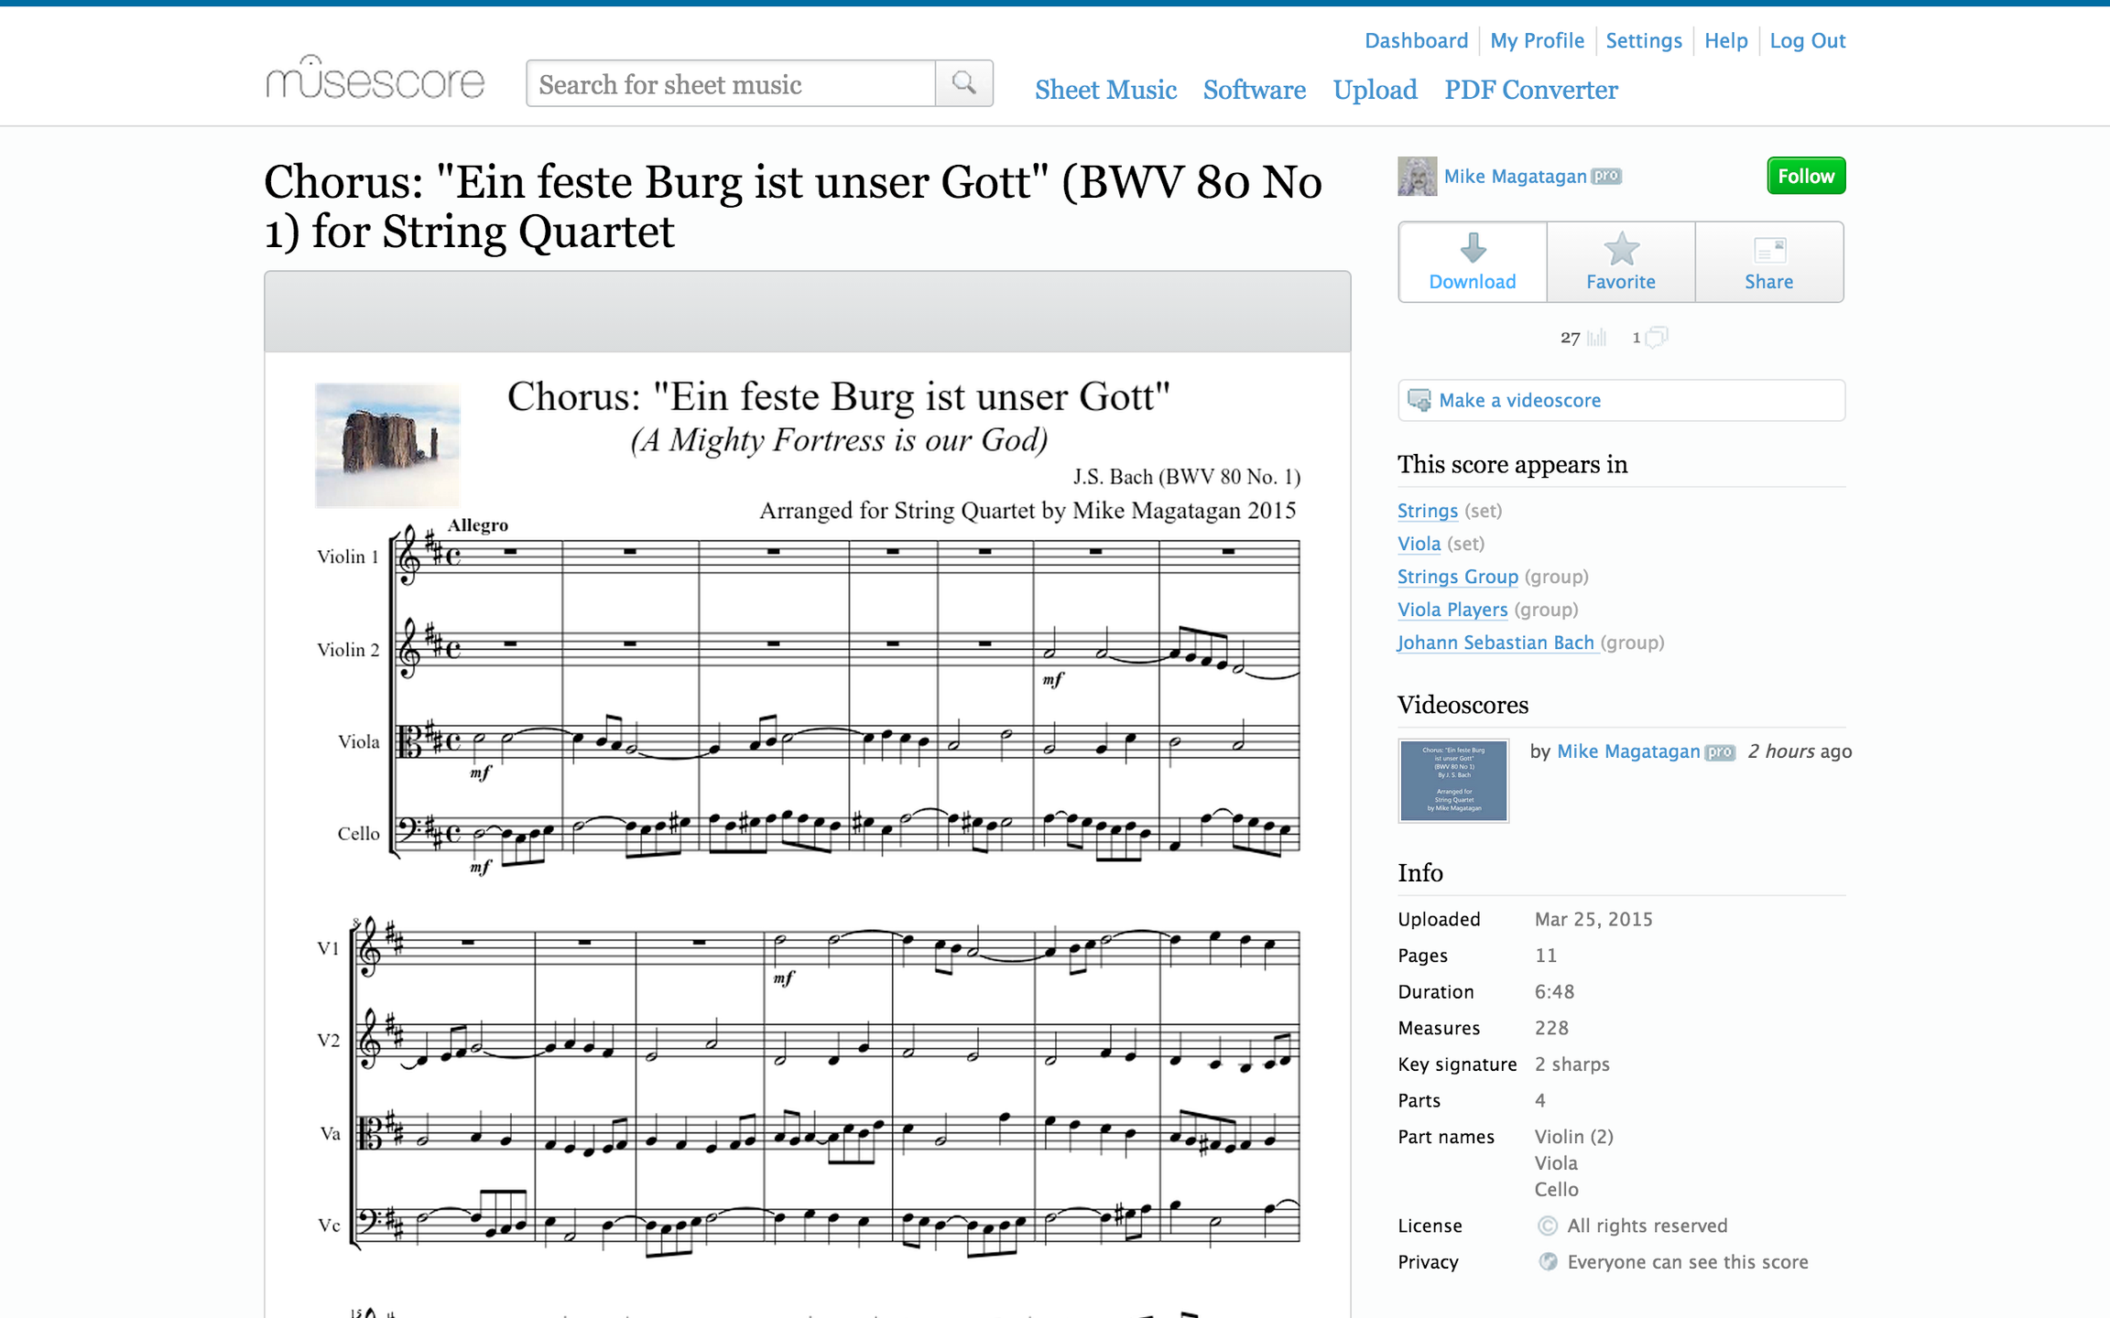Click the pro badge next to author name
Screen dimensions: 2110x1318
point(1606,176)
